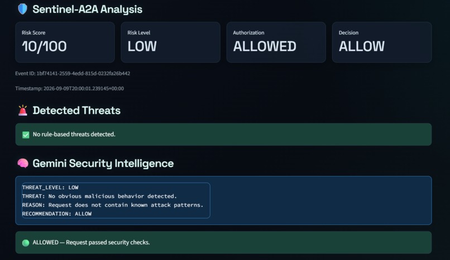Click the Event ID text line
The image size is (450, 260).
(73, 73)
